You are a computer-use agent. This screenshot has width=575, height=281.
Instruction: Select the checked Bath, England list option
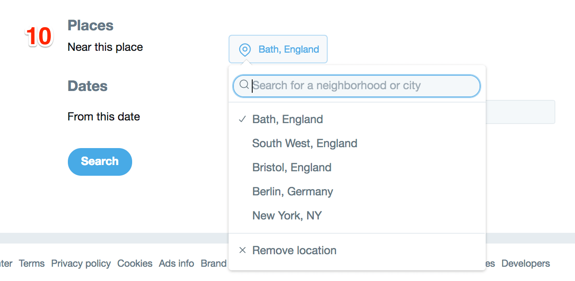(287, 119)
